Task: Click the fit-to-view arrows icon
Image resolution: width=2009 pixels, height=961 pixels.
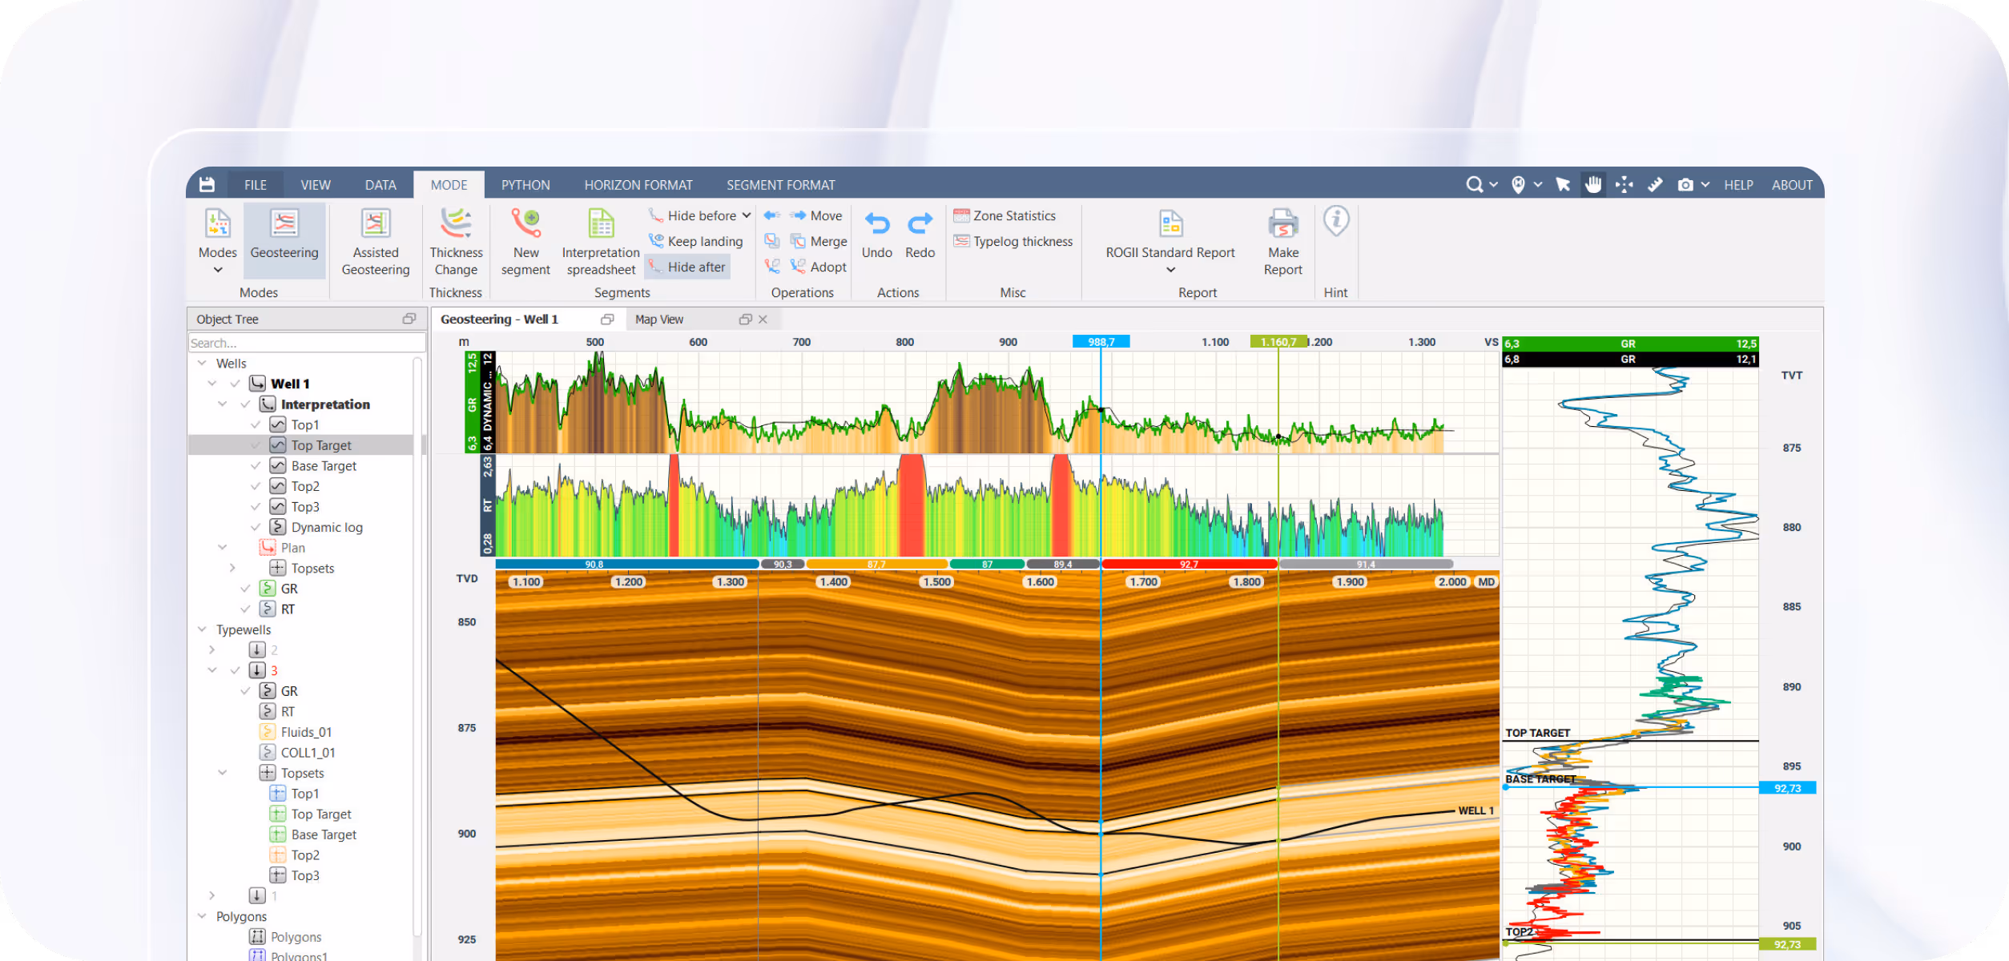Action: click(1625, 185)
